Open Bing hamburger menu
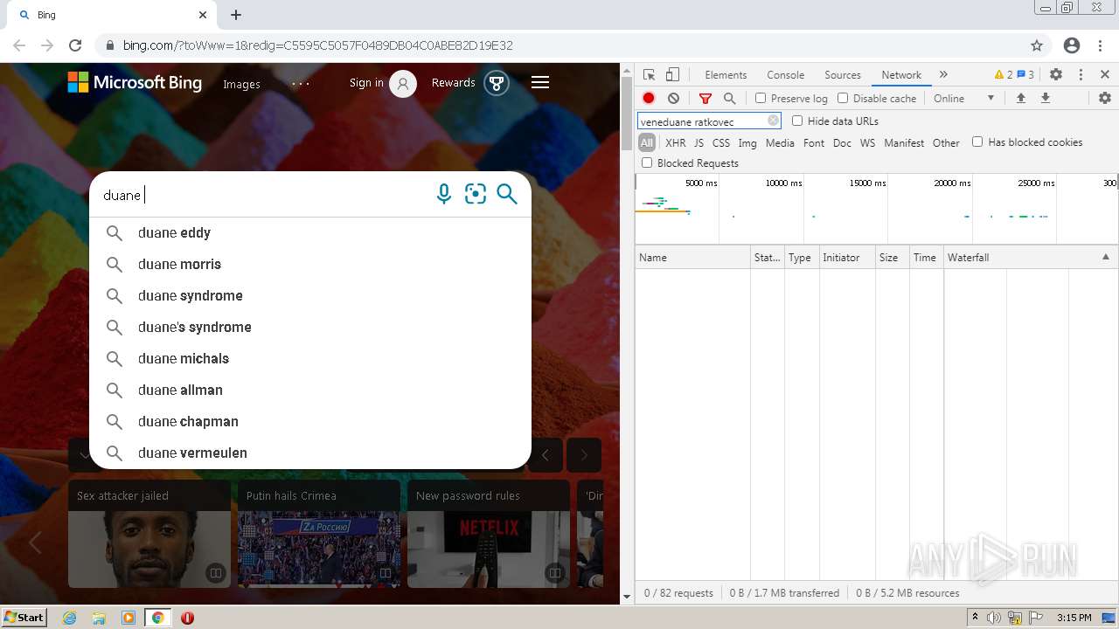 click(x=540, y=82)
